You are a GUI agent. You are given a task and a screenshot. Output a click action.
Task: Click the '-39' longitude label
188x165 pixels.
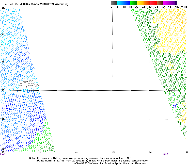[76, 152]
